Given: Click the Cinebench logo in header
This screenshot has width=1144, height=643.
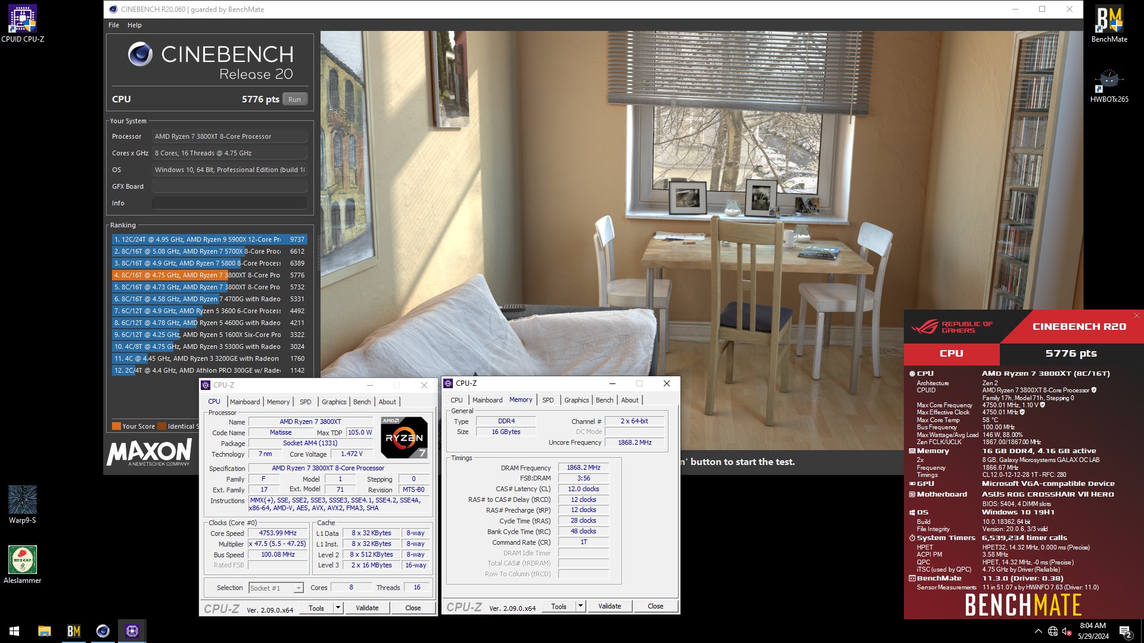Looking at the screenshot, I should 141,54.
